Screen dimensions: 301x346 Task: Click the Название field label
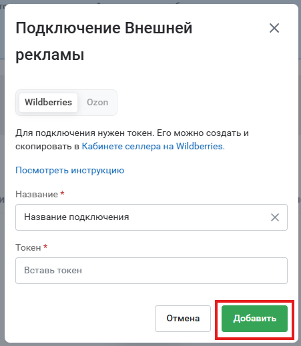(x=37, y=194)
